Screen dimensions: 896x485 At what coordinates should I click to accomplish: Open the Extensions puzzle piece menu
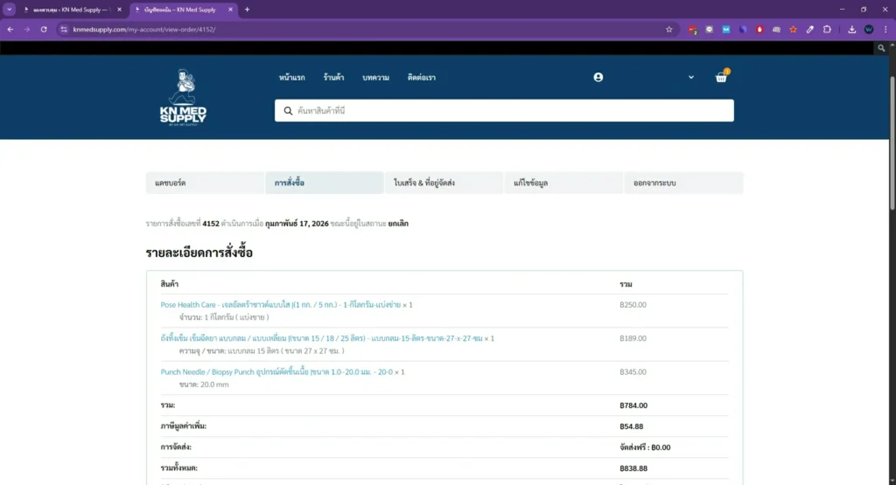click(827, 29)
